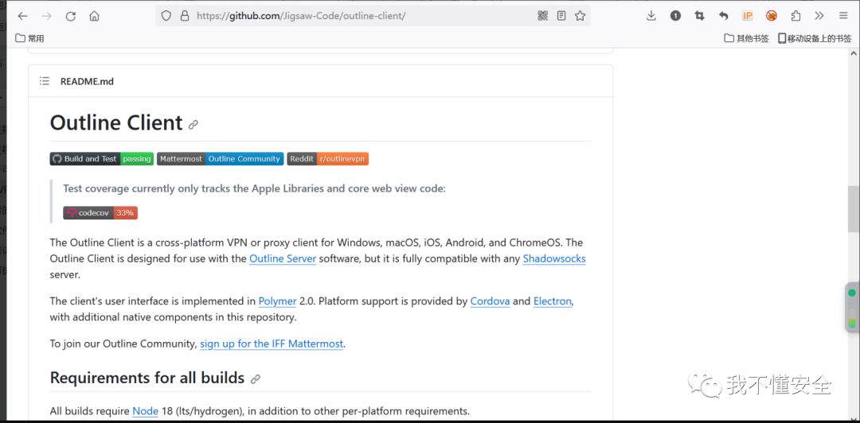Screen dimensions: 860x423
Task: Click the browser forward arrow
Action: [x=47, y=16]
